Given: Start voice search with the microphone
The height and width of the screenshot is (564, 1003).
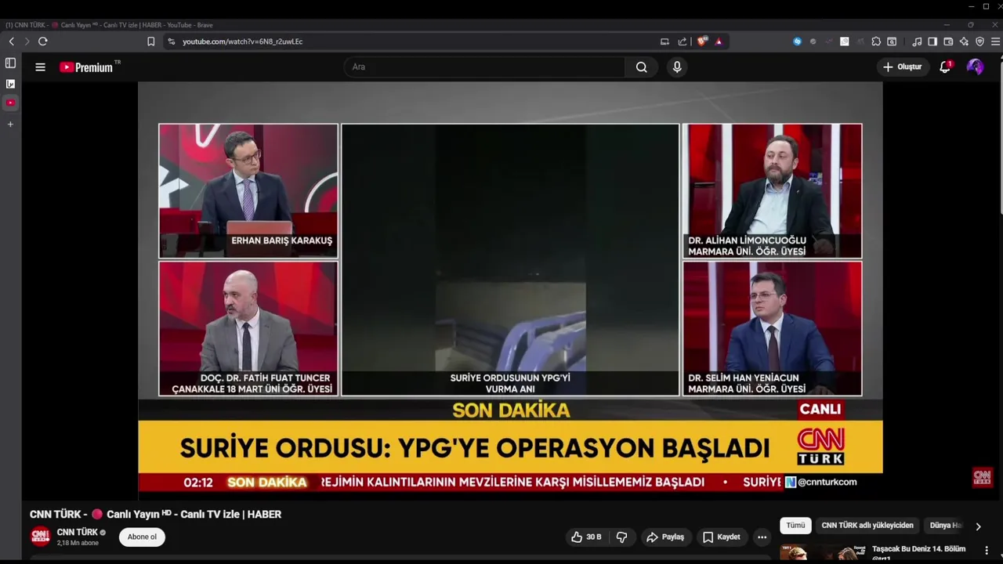Looking at the screenshot, I should pos(677,67).
